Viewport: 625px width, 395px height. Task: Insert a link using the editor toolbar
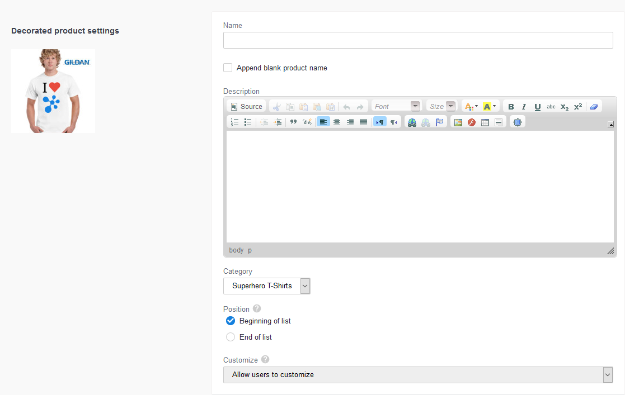point(412,122)
